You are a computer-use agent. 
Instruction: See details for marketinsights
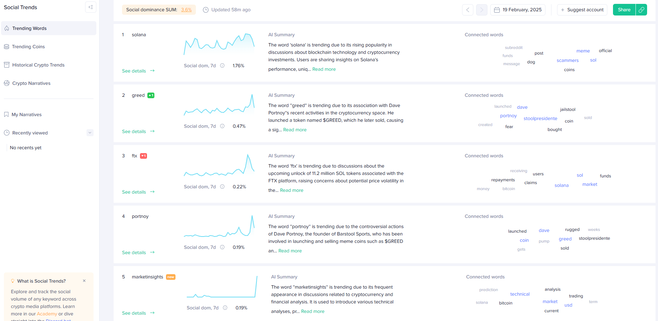[138, 313]
